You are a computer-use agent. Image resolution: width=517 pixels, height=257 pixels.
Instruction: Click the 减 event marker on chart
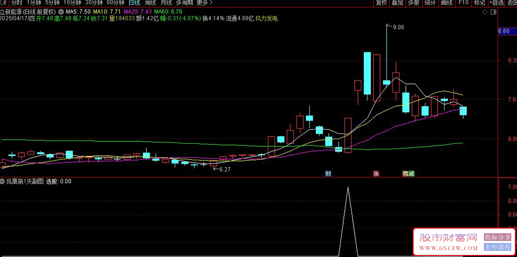pos(411,174)
